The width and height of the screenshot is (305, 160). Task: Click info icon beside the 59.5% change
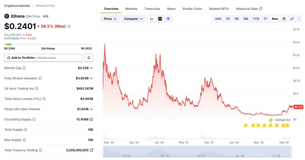(x=69, y=26)
